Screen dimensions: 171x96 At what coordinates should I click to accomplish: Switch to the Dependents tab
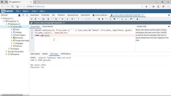point(85,15)
